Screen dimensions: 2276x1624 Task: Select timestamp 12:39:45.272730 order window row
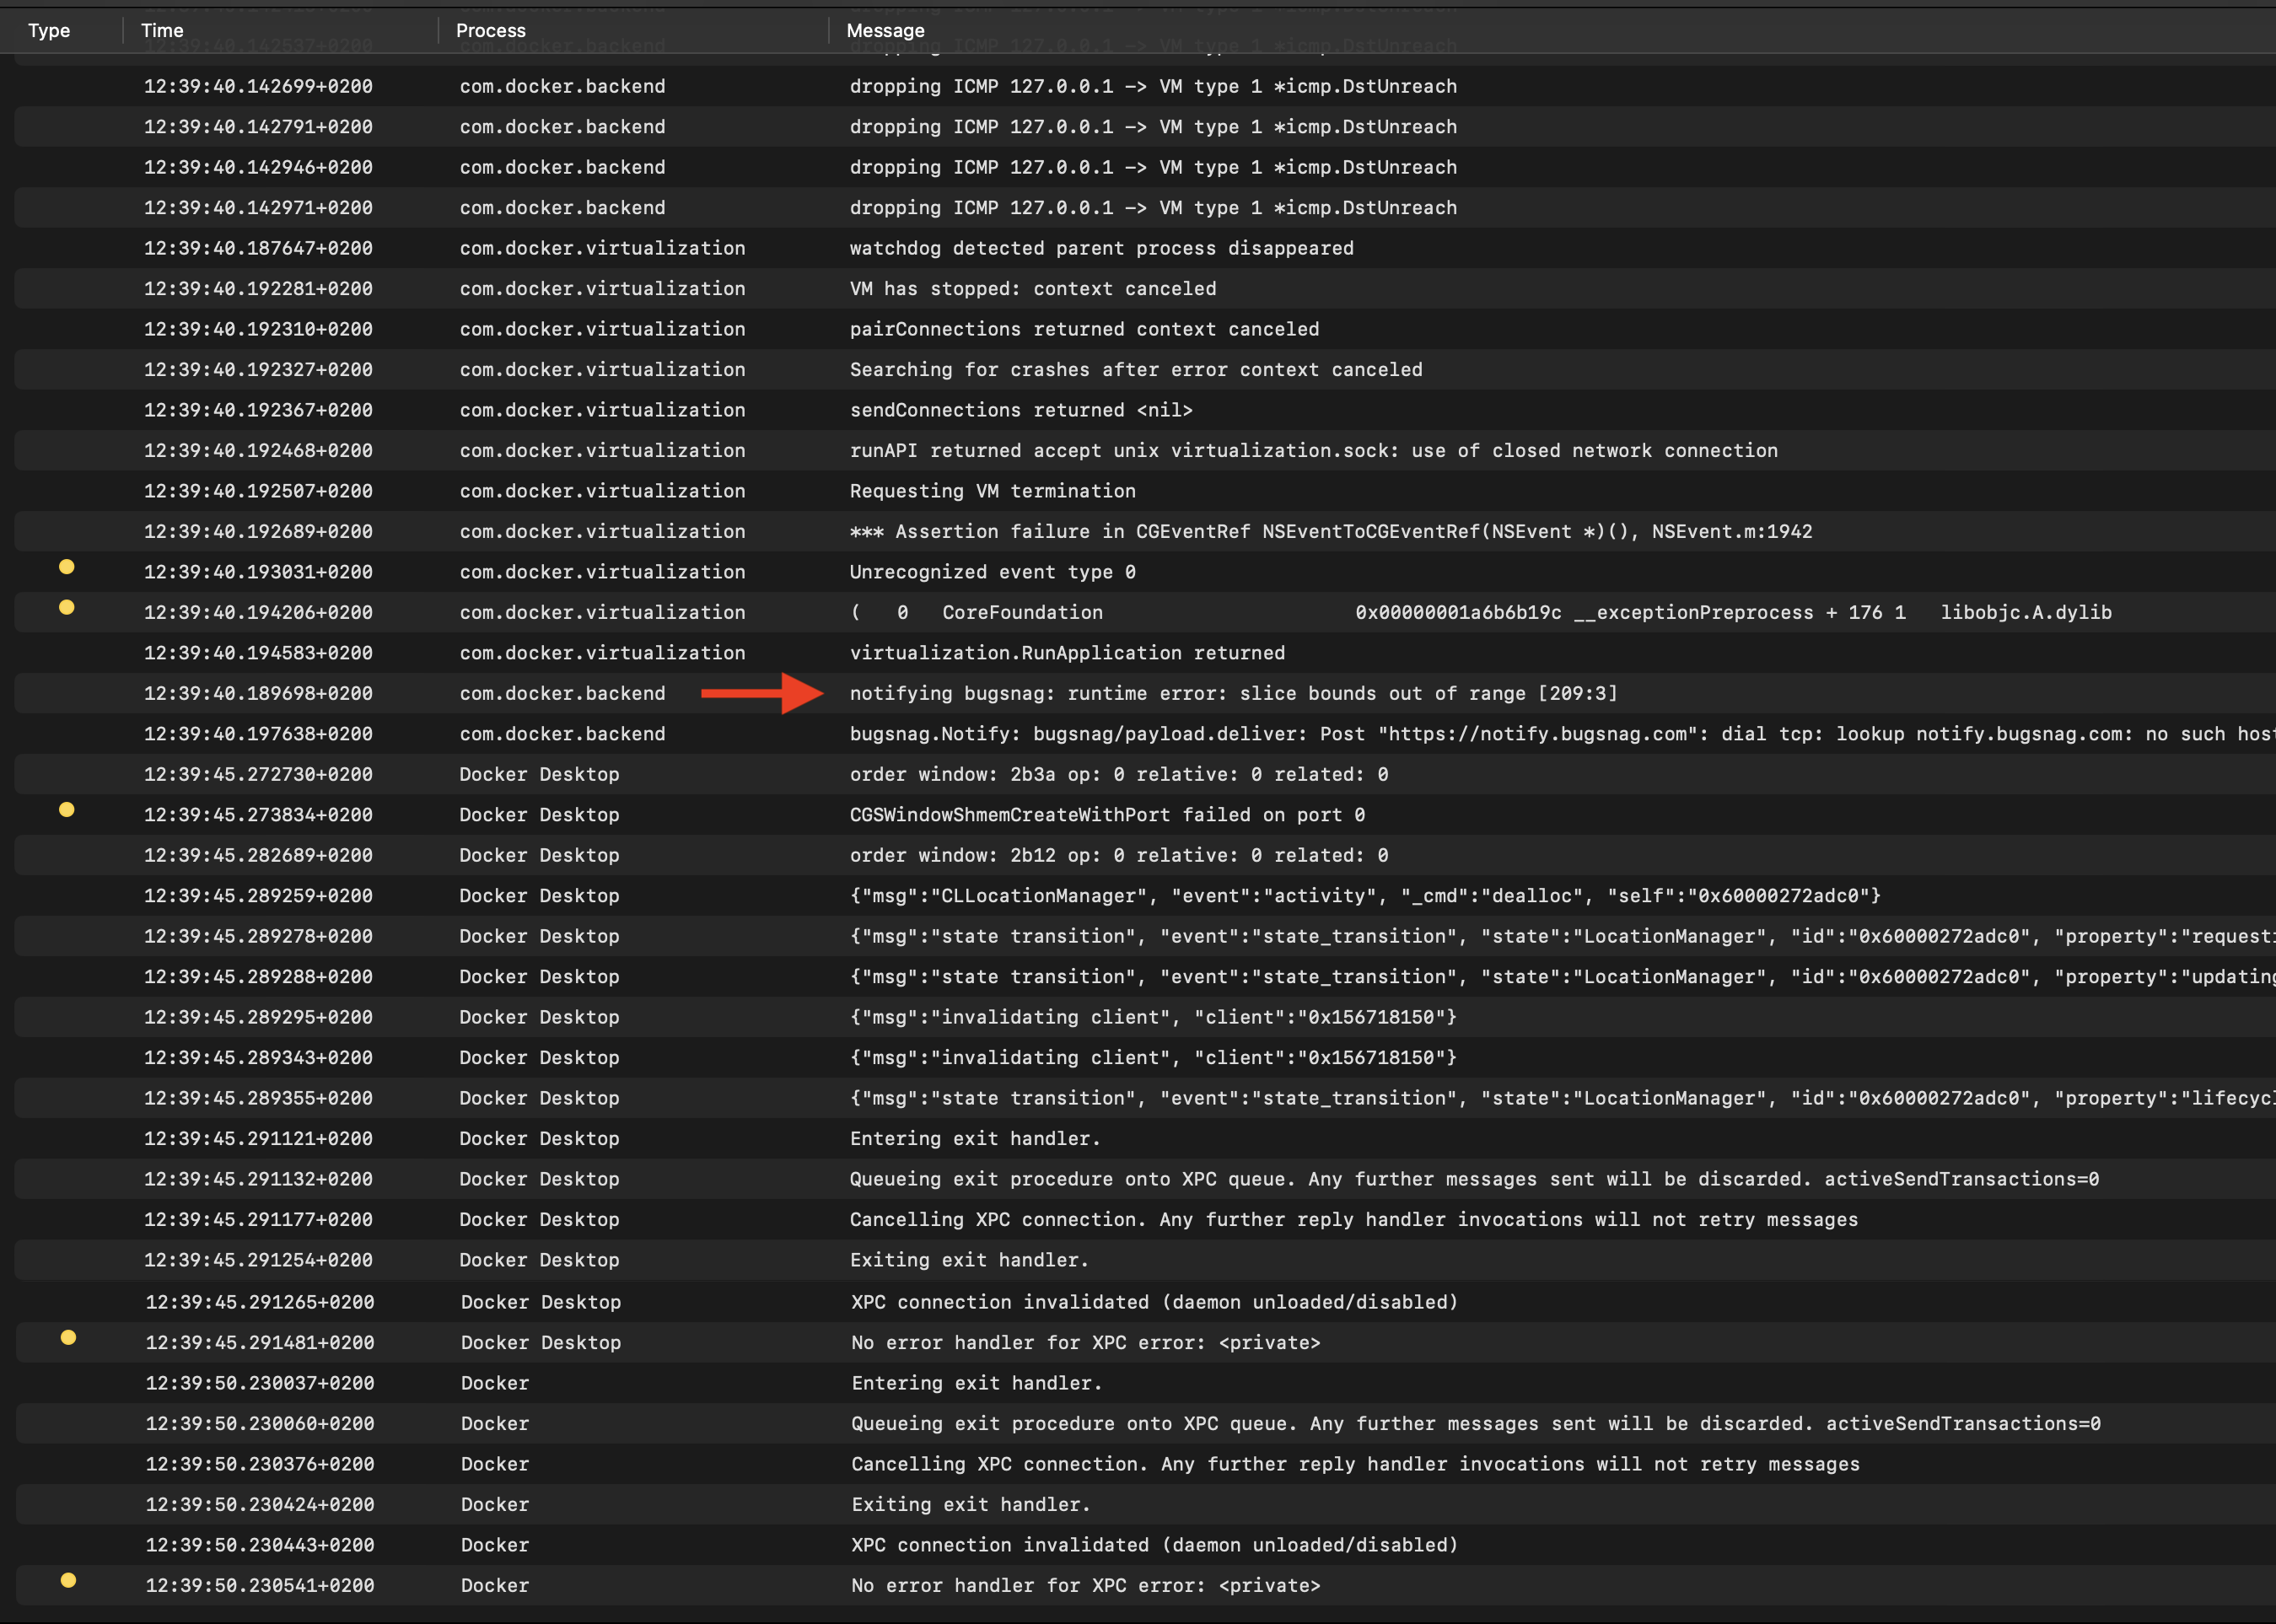point(258,775)
